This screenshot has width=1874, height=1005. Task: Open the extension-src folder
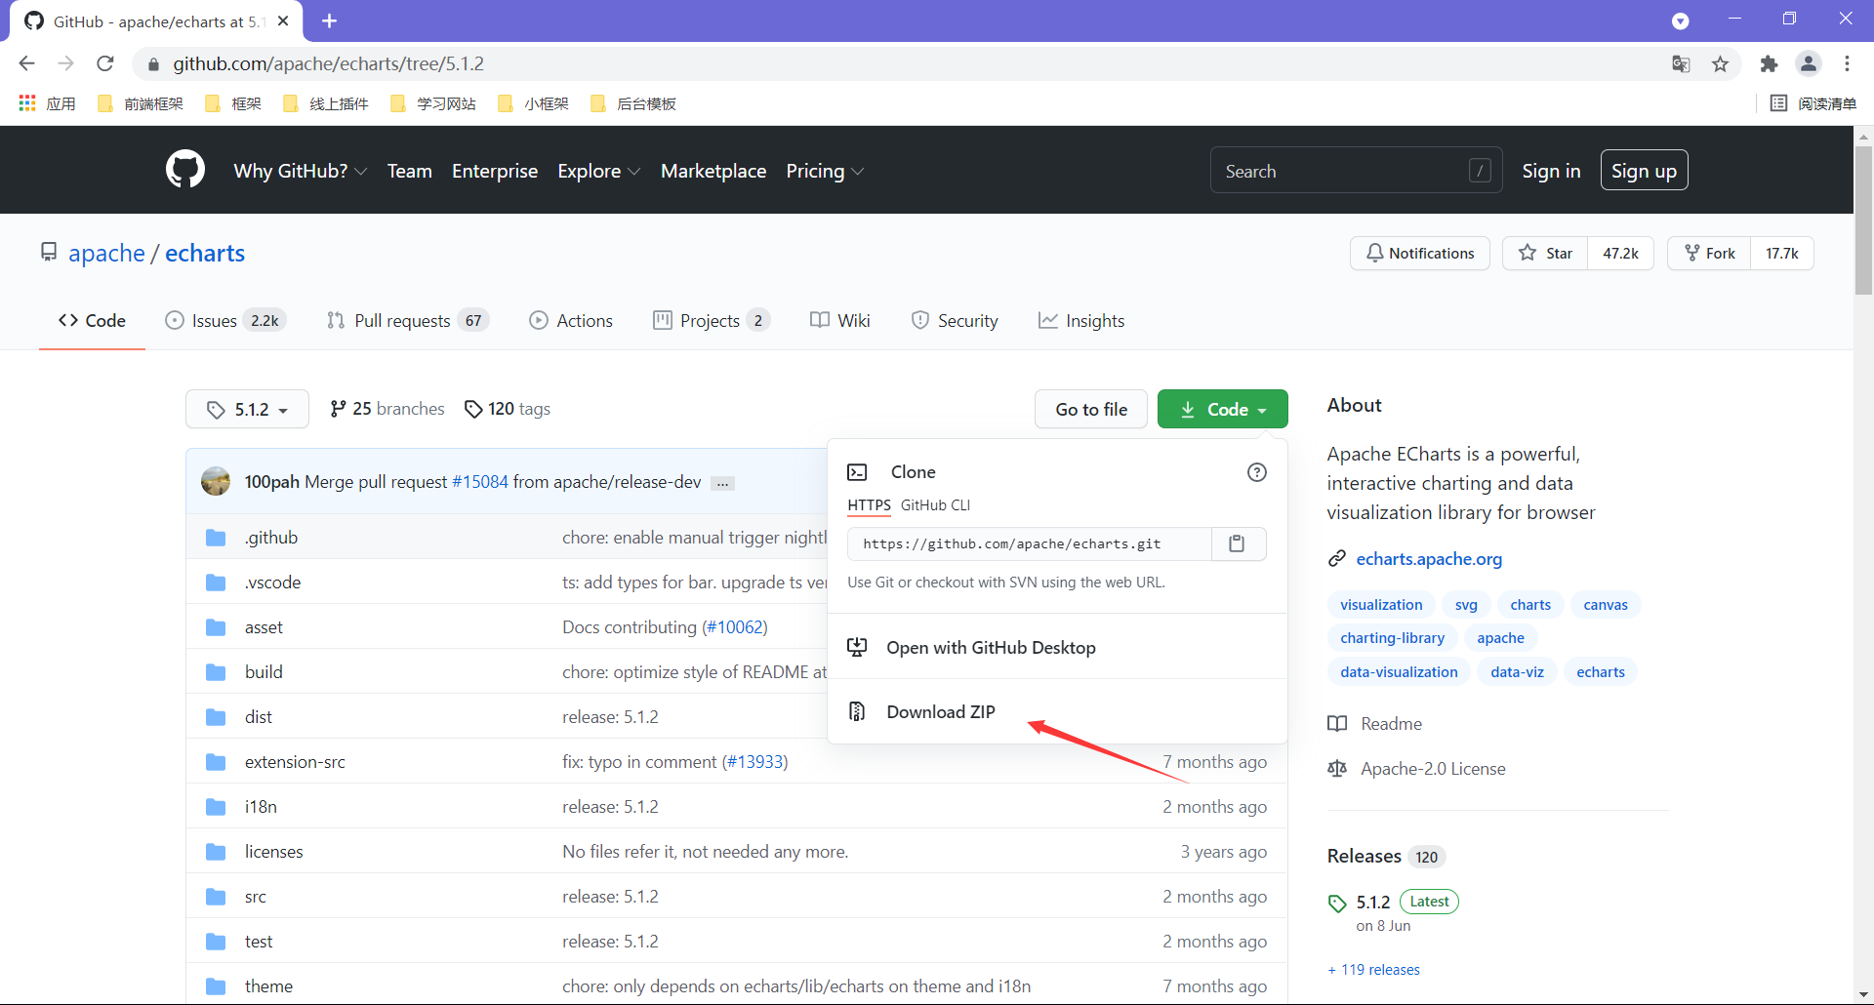[x=295, y=762]
